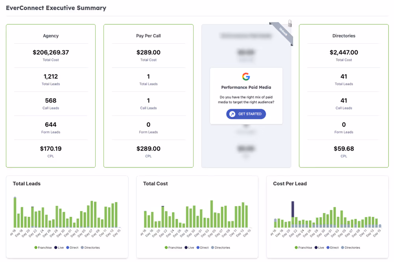Click the Google G logo
The image size is (394, 262).
click(x=246, y=77)
